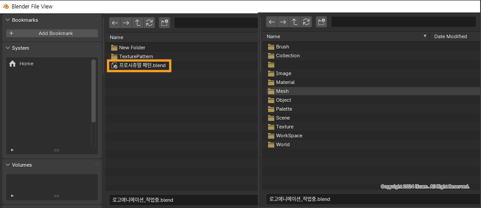
Task: Click the right browser path field
Action: [403, 22]
